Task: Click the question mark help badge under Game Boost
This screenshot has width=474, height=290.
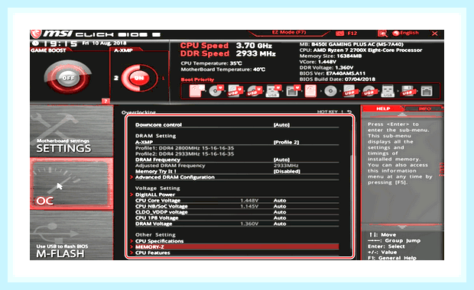Action: tap(106, 101)
